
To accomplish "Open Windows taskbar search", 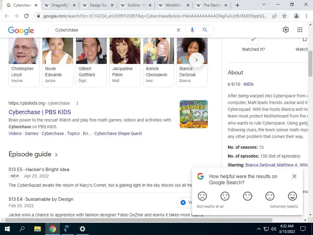I will point(22,229).
